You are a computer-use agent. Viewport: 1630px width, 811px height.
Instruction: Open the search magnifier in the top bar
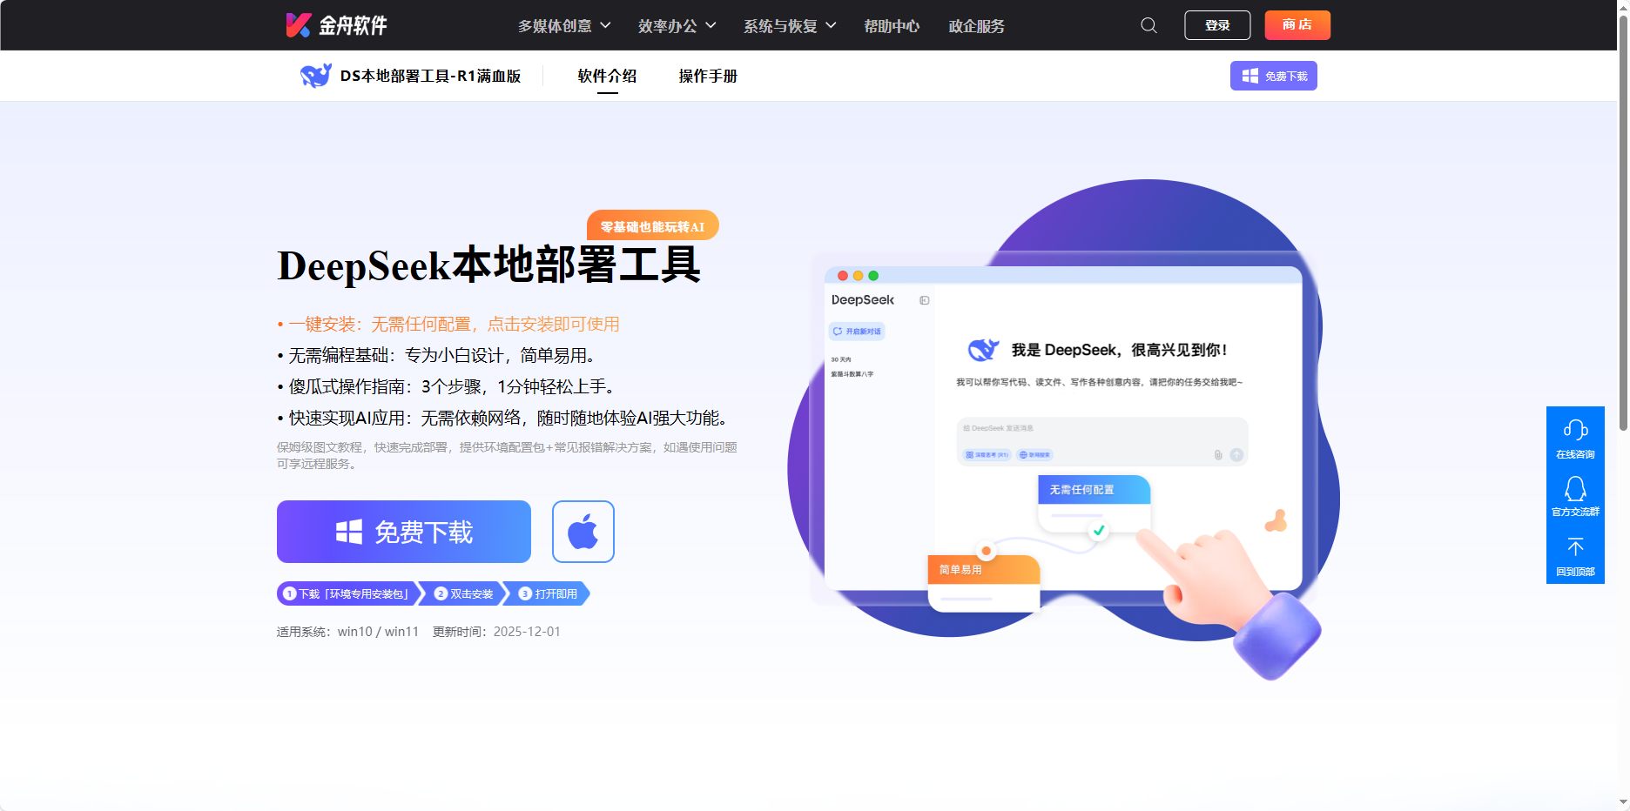click(1148, 25)
